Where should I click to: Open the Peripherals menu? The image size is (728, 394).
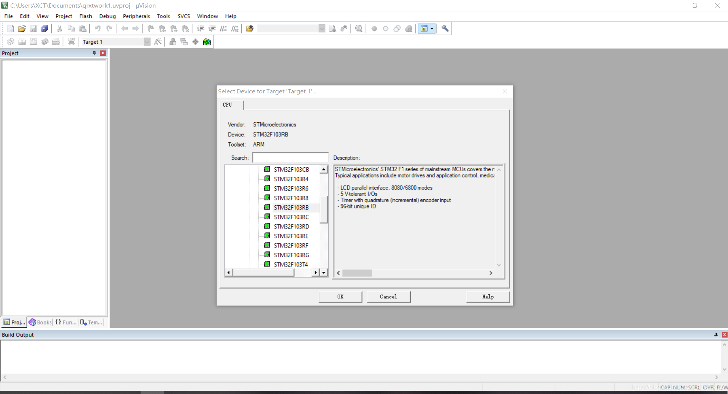coord(136,16)
